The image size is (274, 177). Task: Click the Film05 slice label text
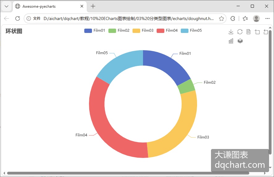click(x=102, y=53)
